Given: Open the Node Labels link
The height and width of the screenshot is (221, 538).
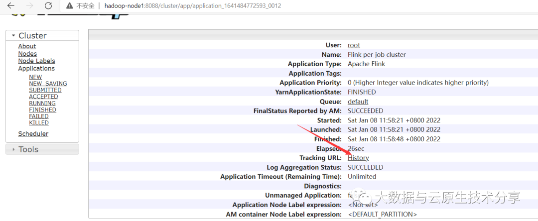Looking at the screenshot, I should click(37, 61).
